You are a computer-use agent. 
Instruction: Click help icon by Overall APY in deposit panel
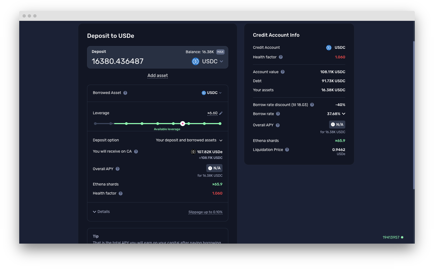click(118, 169)
